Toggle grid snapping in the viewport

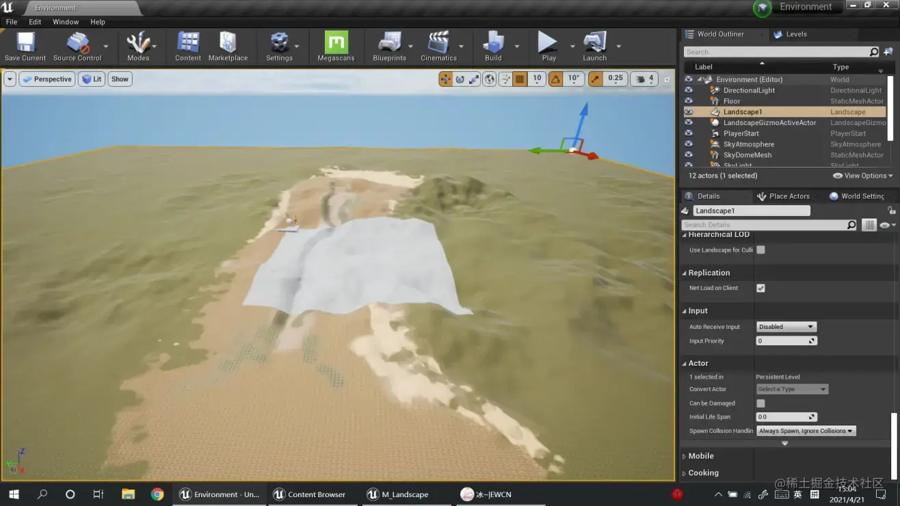520,79
